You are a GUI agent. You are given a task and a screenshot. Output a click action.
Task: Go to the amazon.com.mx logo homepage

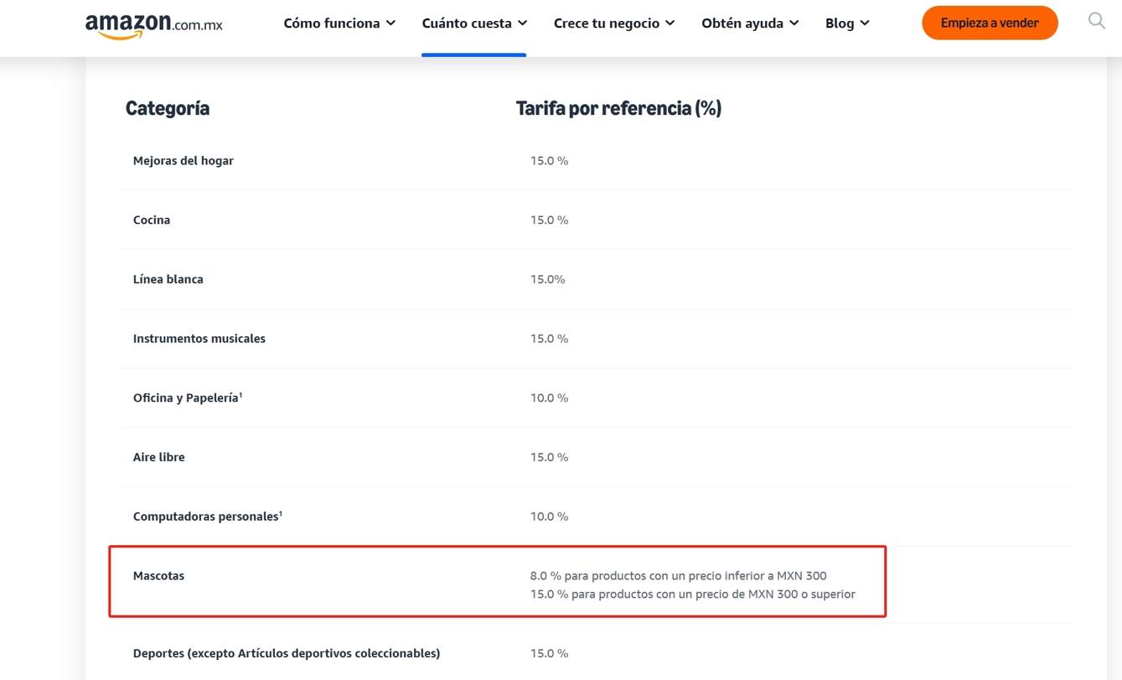tap(154, 25)
